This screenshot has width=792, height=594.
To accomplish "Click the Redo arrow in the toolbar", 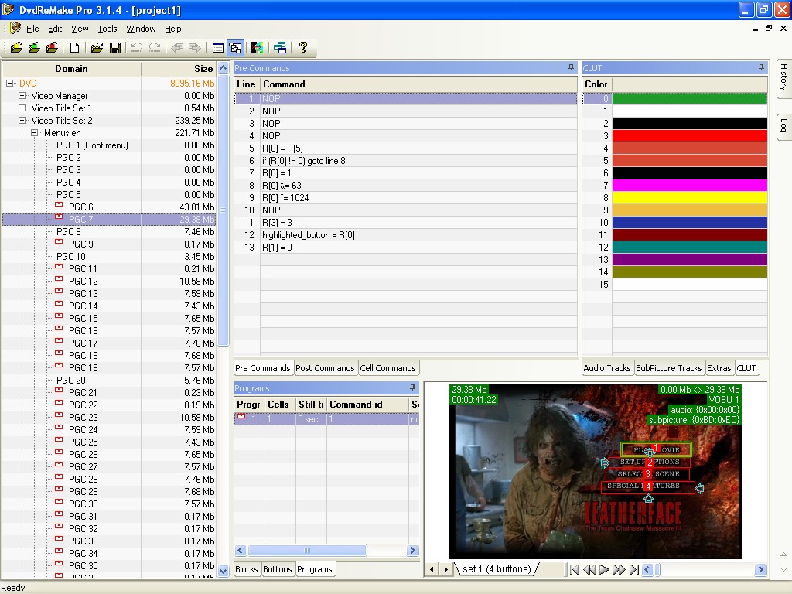I will click(x=155, y=47).
